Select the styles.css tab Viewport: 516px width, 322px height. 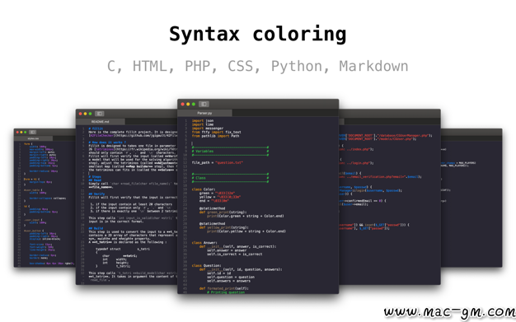tap(33, 138)
